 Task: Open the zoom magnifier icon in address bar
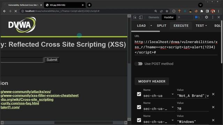(x=156, y=11)
